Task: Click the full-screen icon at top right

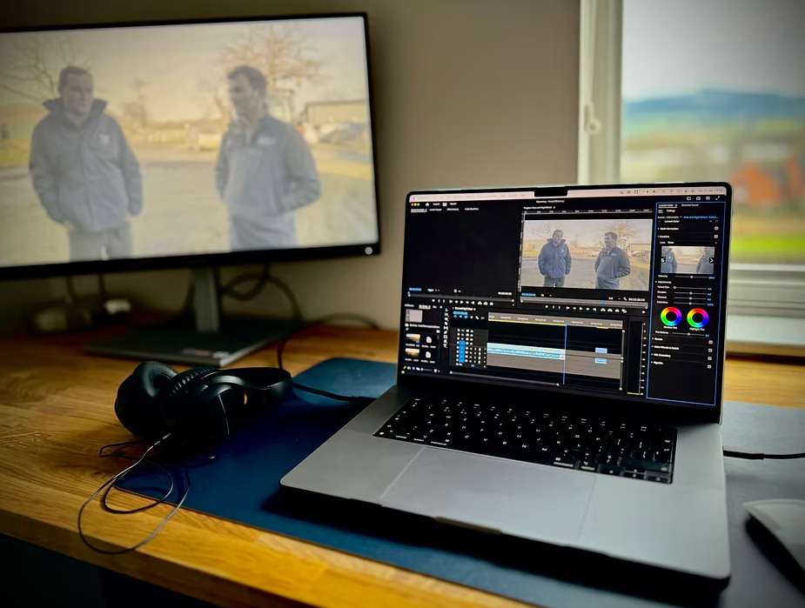Action: pos(718,197)
